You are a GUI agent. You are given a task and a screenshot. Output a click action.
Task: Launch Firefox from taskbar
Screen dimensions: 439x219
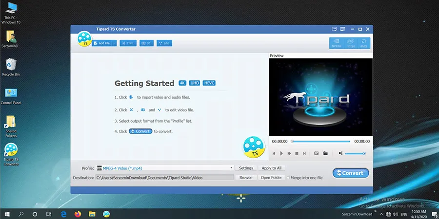tap(78, 214)
